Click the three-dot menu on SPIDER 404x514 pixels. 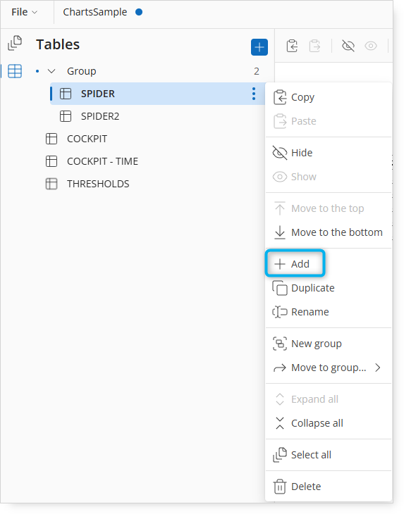(x=254, y=94)
